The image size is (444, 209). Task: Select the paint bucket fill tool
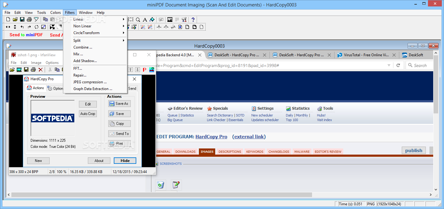coord(152,19)
